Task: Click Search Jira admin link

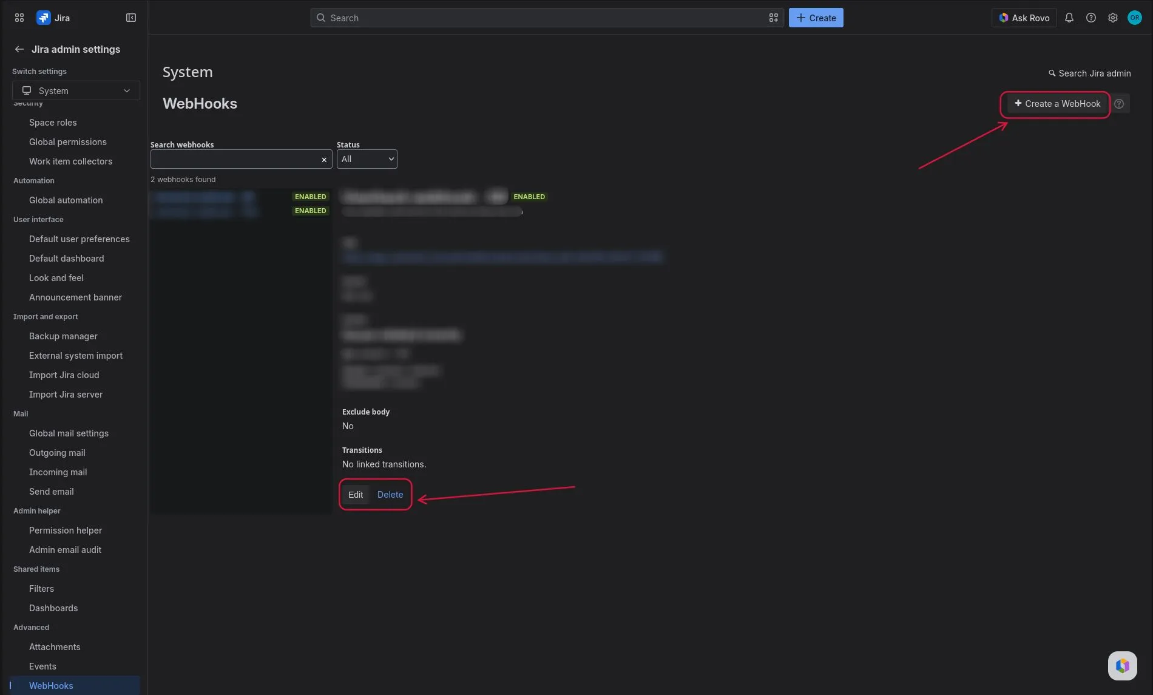Action: 1090,73
